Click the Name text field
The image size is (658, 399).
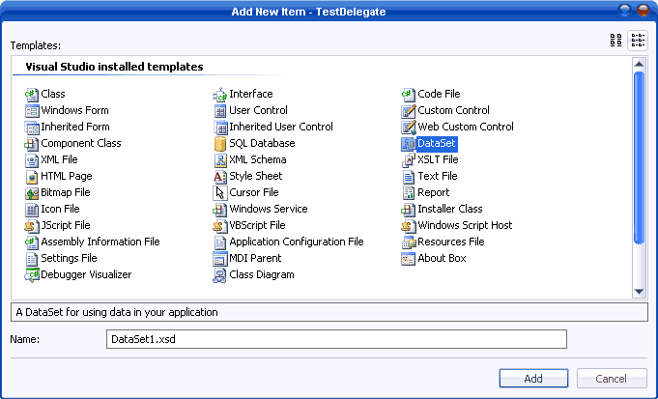(335, 339)
